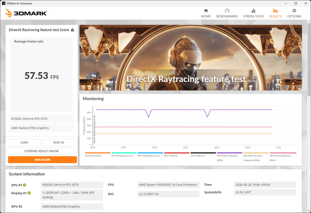The height and width of the screenshot is (213, 311).
Task: Maximize the 3DMark window
Action: [296, 3]
